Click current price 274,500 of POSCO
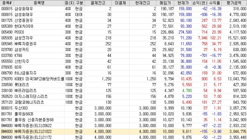Image resolution: width=247 pixels, height=140 pixels. [x=185, y=32]
